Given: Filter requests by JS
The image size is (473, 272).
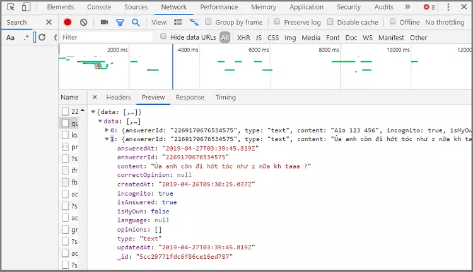Looking at the screenshot, I should [259, 38].
